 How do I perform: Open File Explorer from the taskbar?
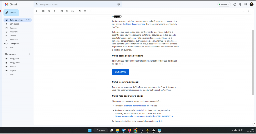(118, 130)
